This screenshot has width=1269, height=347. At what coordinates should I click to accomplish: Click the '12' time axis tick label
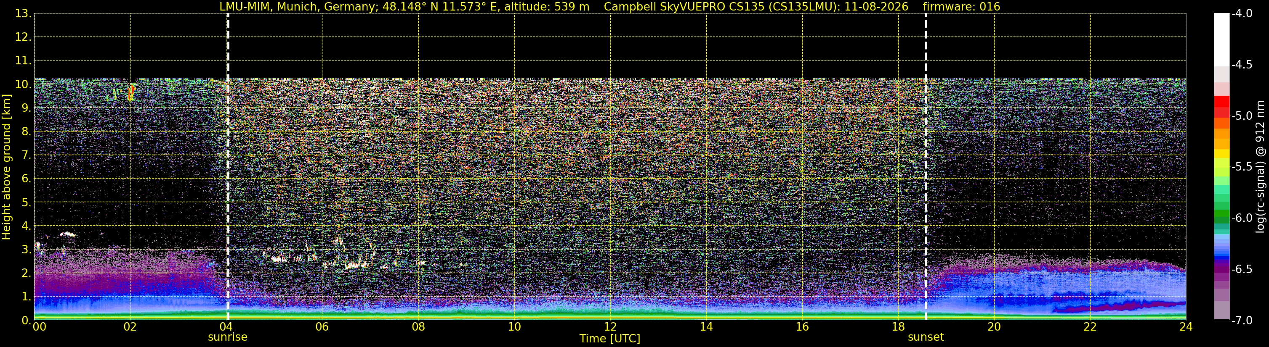tap(610, 327)
